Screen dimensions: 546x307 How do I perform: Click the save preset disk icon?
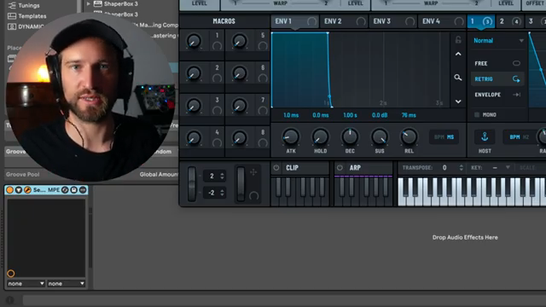[74, 189]
